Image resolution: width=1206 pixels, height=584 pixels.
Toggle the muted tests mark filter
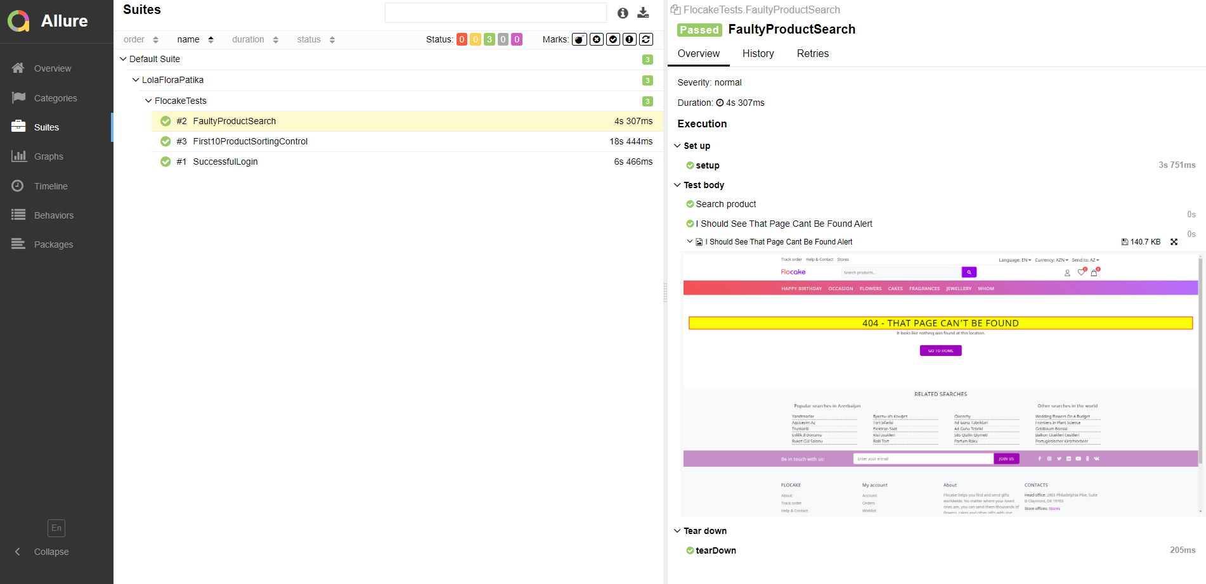point(596,39)
